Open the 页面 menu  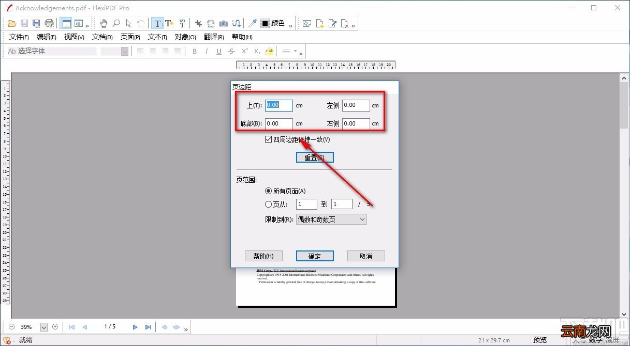click(130, 37)
